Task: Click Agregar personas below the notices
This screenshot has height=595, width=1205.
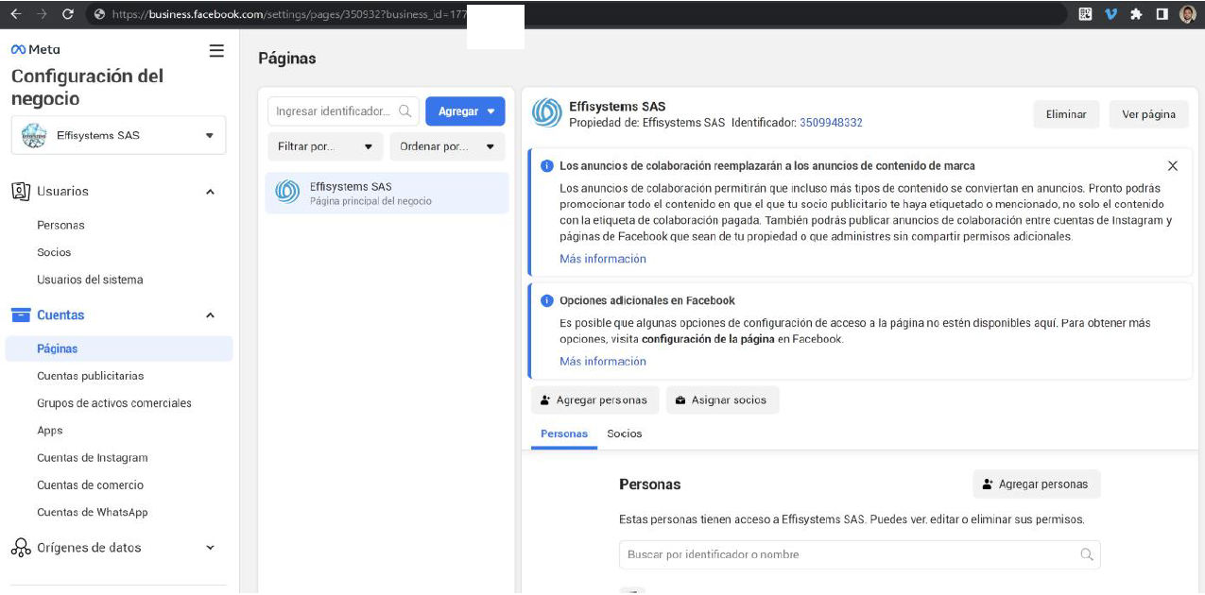Action: (x=595, y=400)
